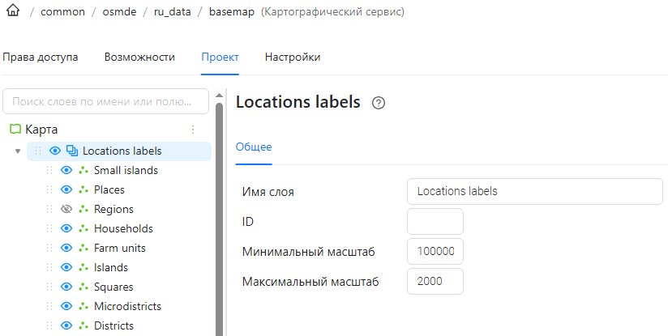This screenshot has width=668, height=336.
Task: Click the point layer icon of Small islands
Action: pos(83,171)
